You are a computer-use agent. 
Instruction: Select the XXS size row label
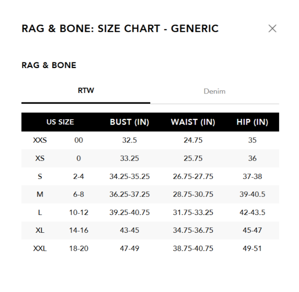point(40,140)
